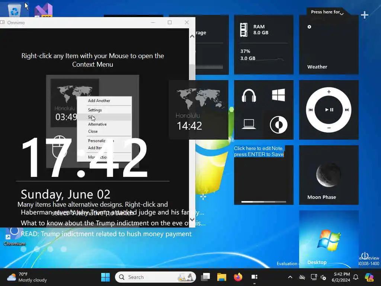Decrease volume with wheel minus button
The image size is (381, 286).
[x=329, y=128]
